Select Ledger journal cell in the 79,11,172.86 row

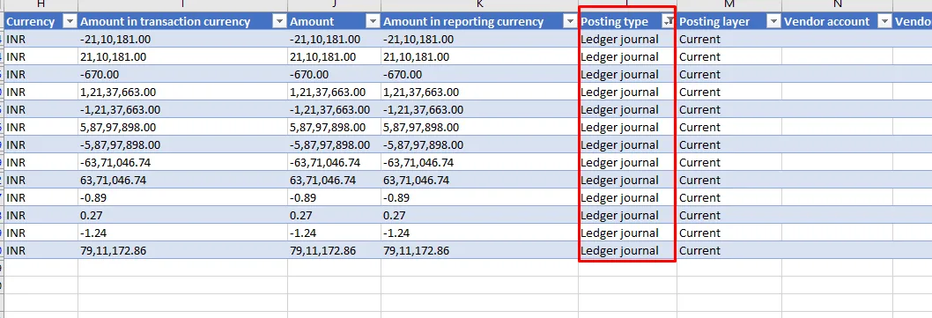point(628,250)
